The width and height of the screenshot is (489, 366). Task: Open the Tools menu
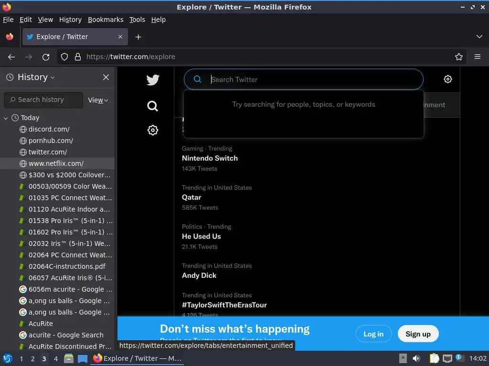coord(137,20)
